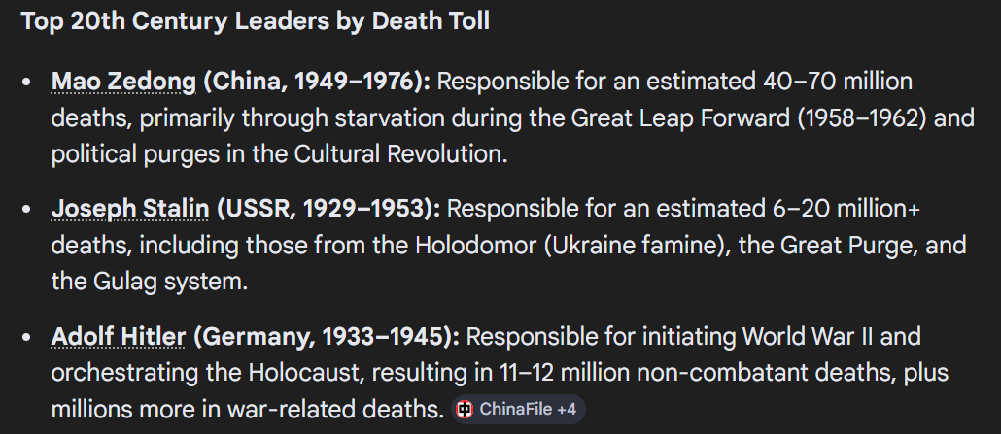
Task: Click the bullet point beside Adolf Hitler
Action: [x=26, y=337]
